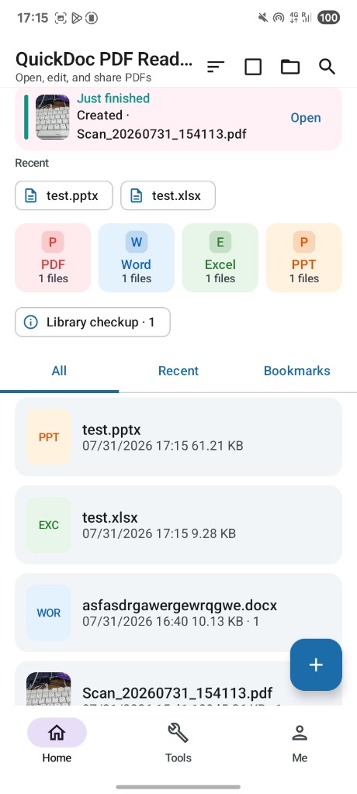The width and height of the screenshot is (357, 794).
Task: Open asfasdrgawergewrqgwe.docx from the list
Action: click(178, 613)
